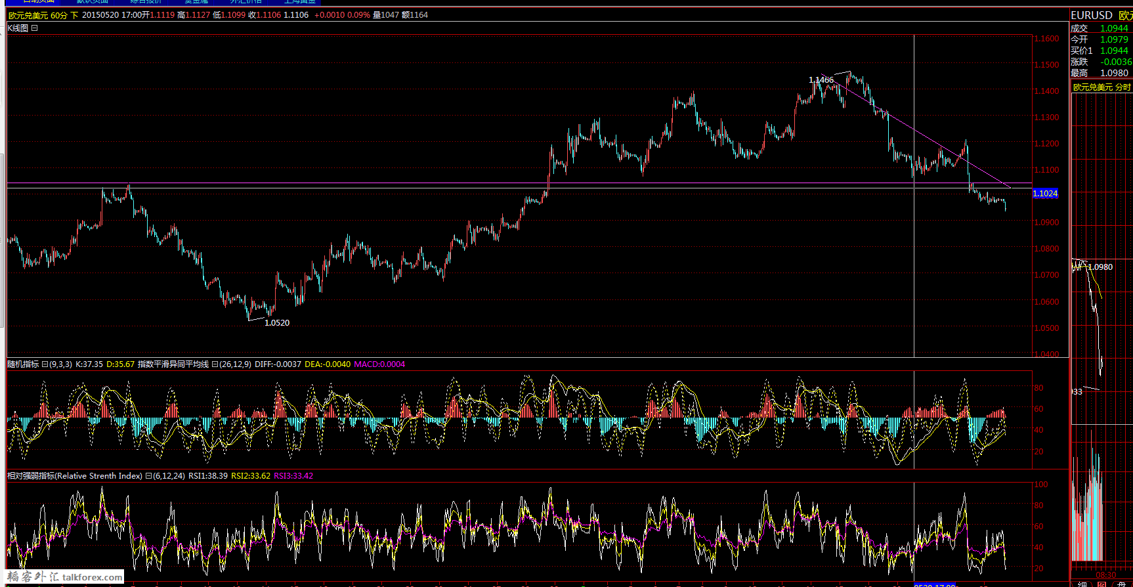The width and height of the screenshot is (1133, 587).
Task: Click the K线图 panel label
Action: tap(18, 28)
